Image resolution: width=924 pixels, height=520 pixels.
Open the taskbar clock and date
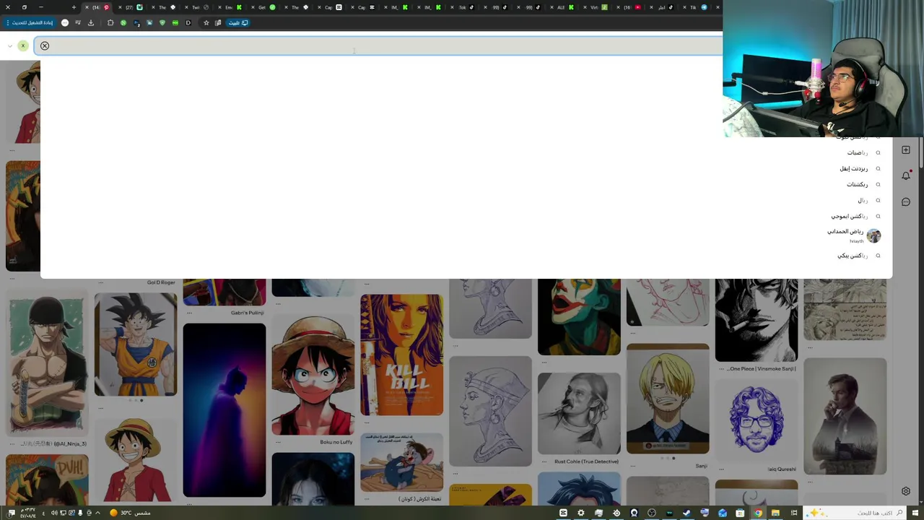click(28, 513)
